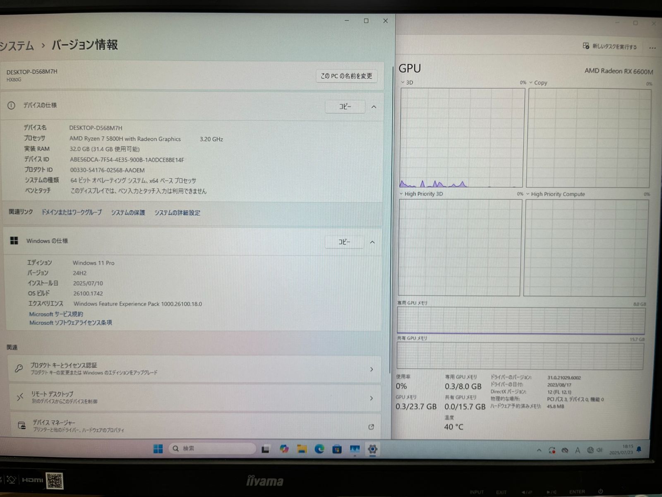Viewport: 662px width, 497px height.
Task: Click chevron on プロダクト キー row
Action: click(x=372, y=369)
